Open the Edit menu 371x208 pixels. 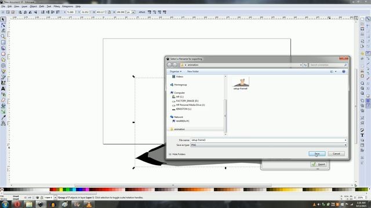pyautogui.click(x=9, y=6)
